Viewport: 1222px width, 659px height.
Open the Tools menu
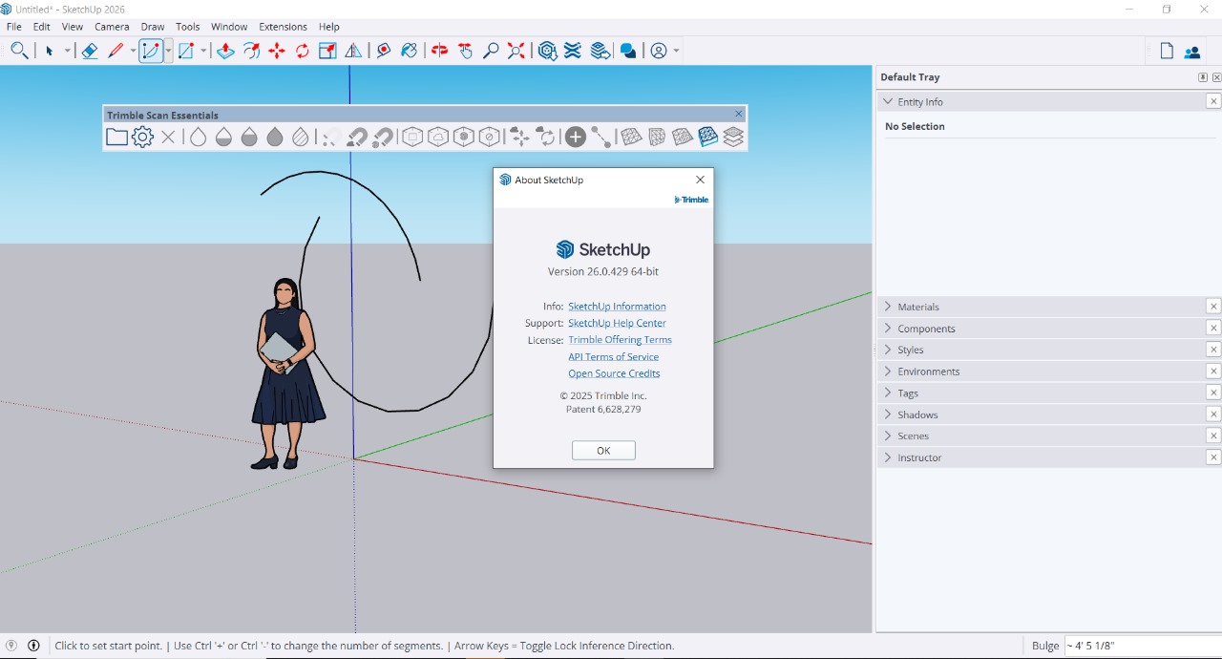188,27
